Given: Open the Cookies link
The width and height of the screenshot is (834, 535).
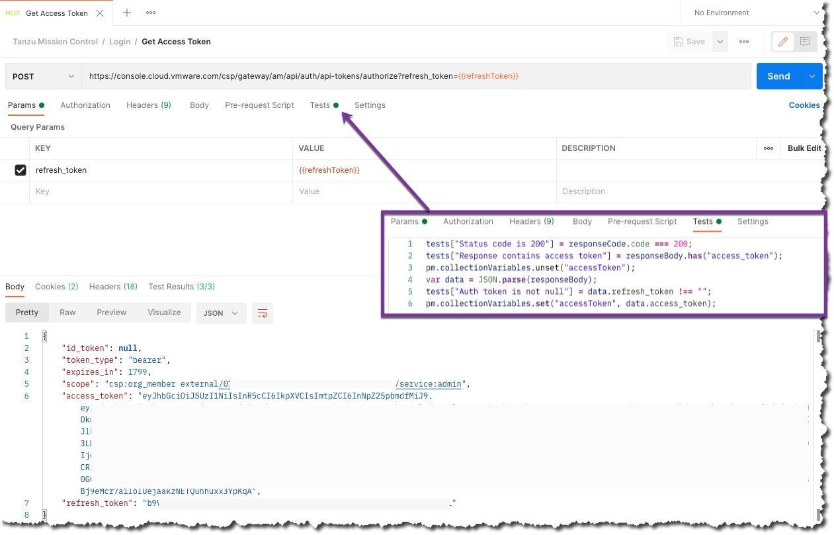Looking at the screenshot, I should [804, 105].
